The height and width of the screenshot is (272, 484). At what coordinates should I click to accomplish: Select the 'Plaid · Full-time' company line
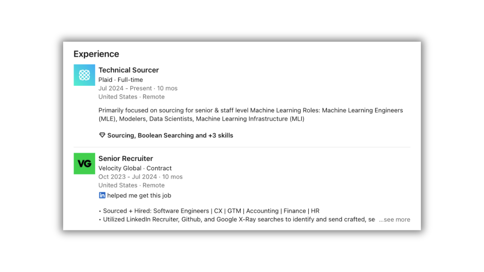(121, 80)
